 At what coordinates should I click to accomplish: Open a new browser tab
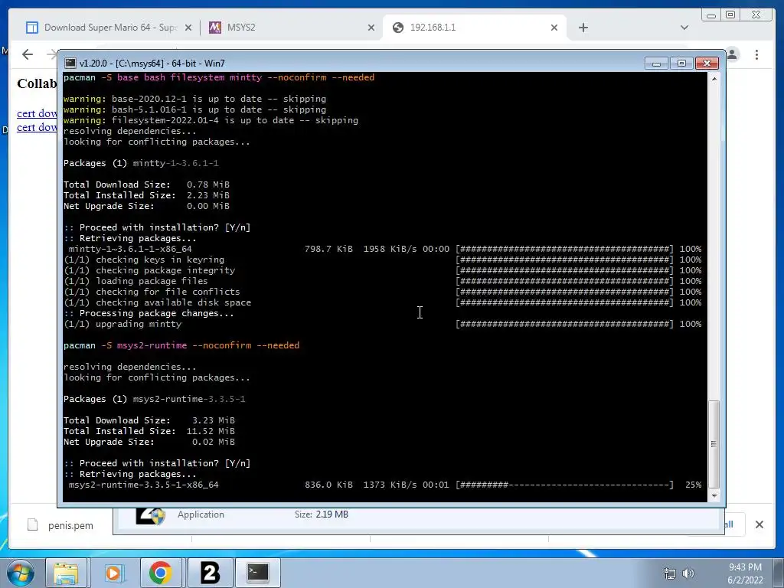(x=583, y=28)
